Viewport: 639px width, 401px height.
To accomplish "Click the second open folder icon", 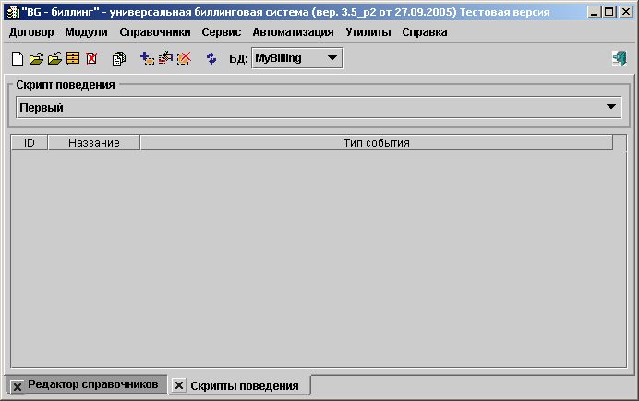I will pos(54,58).
